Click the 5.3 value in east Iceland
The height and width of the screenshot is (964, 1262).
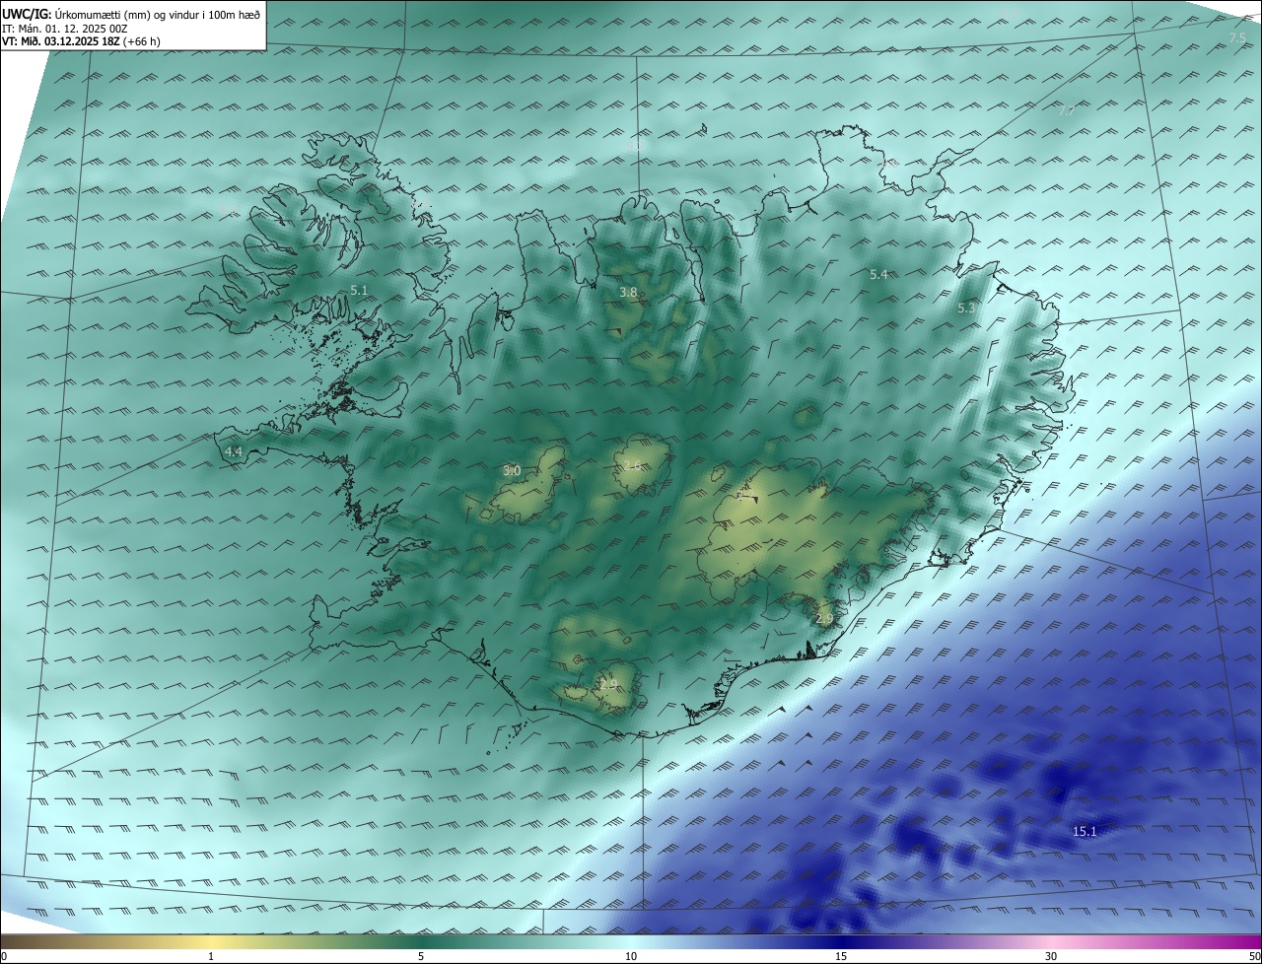tap(966, 308)
